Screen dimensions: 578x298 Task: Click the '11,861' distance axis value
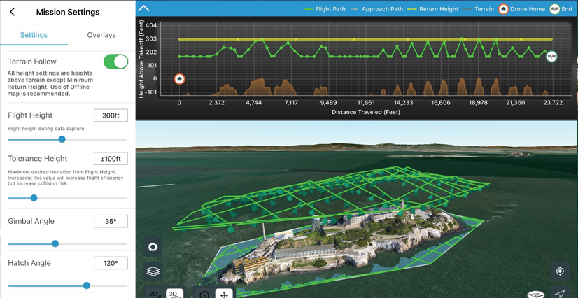pyautogui.click(x=366, y=103)
